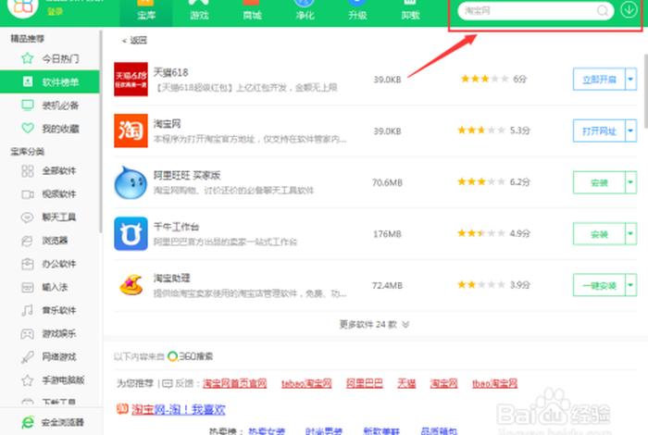Click the search magnifier icon
The image size is (648, 435).
[603, 11]
